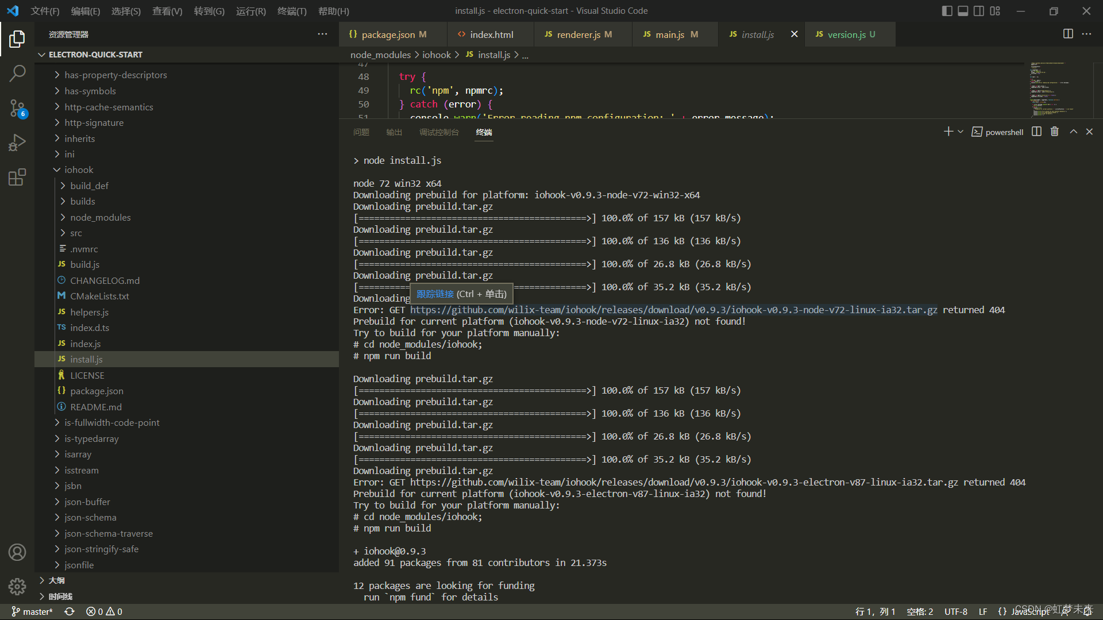Screen dimensions: 1103x620
Task: Close the install.js editor tab
Action: coord(794,34)
